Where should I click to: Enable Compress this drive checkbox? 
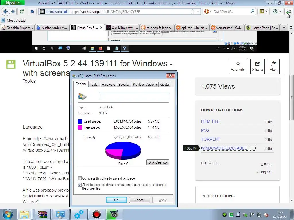pyautogui.click(x=80, y=178)
